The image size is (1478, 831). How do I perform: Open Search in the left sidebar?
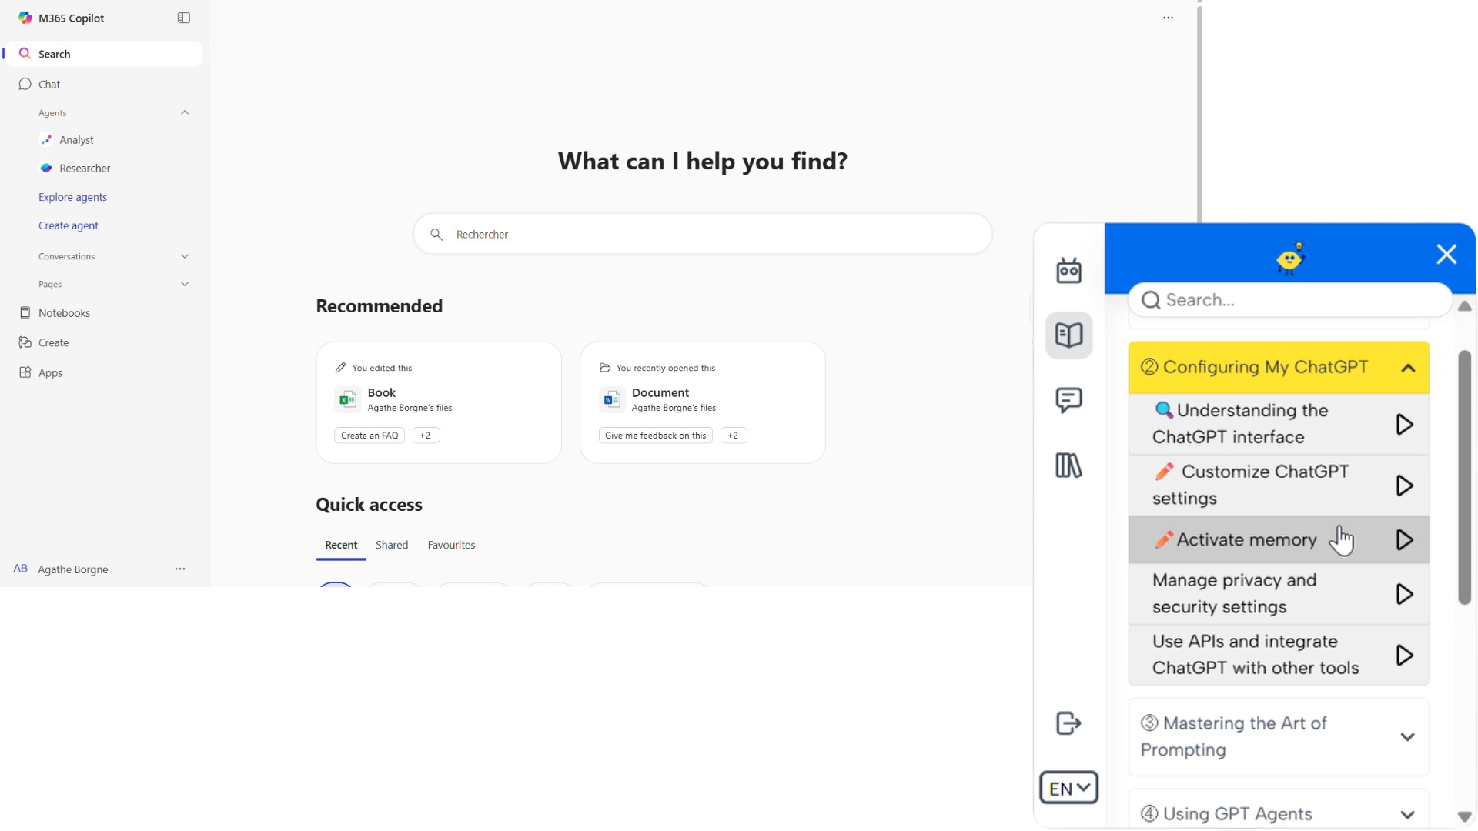coord(105,54)
